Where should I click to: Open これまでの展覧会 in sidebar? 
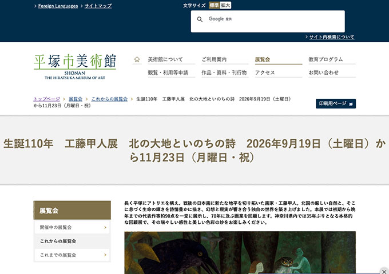click(x=72, y=255)
